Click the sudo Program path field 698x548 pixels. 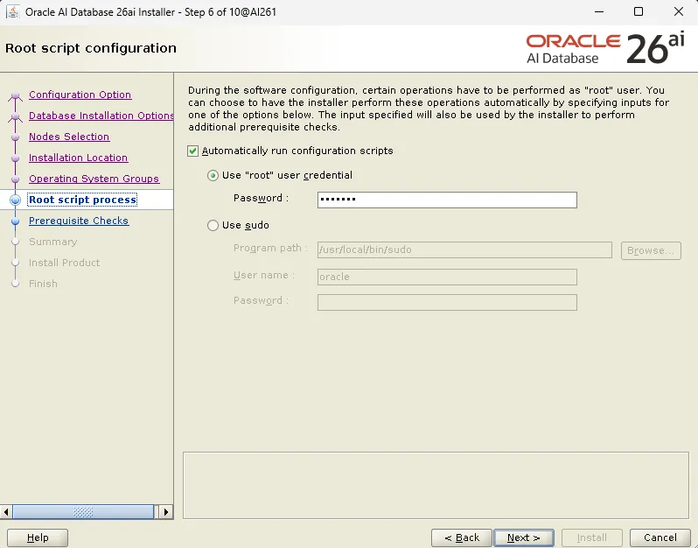(464, 250)
